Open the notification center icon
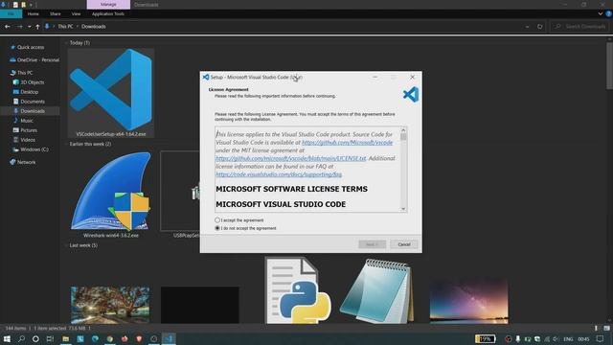The width and height of the screenshot is (613, 345). point(601,338)
